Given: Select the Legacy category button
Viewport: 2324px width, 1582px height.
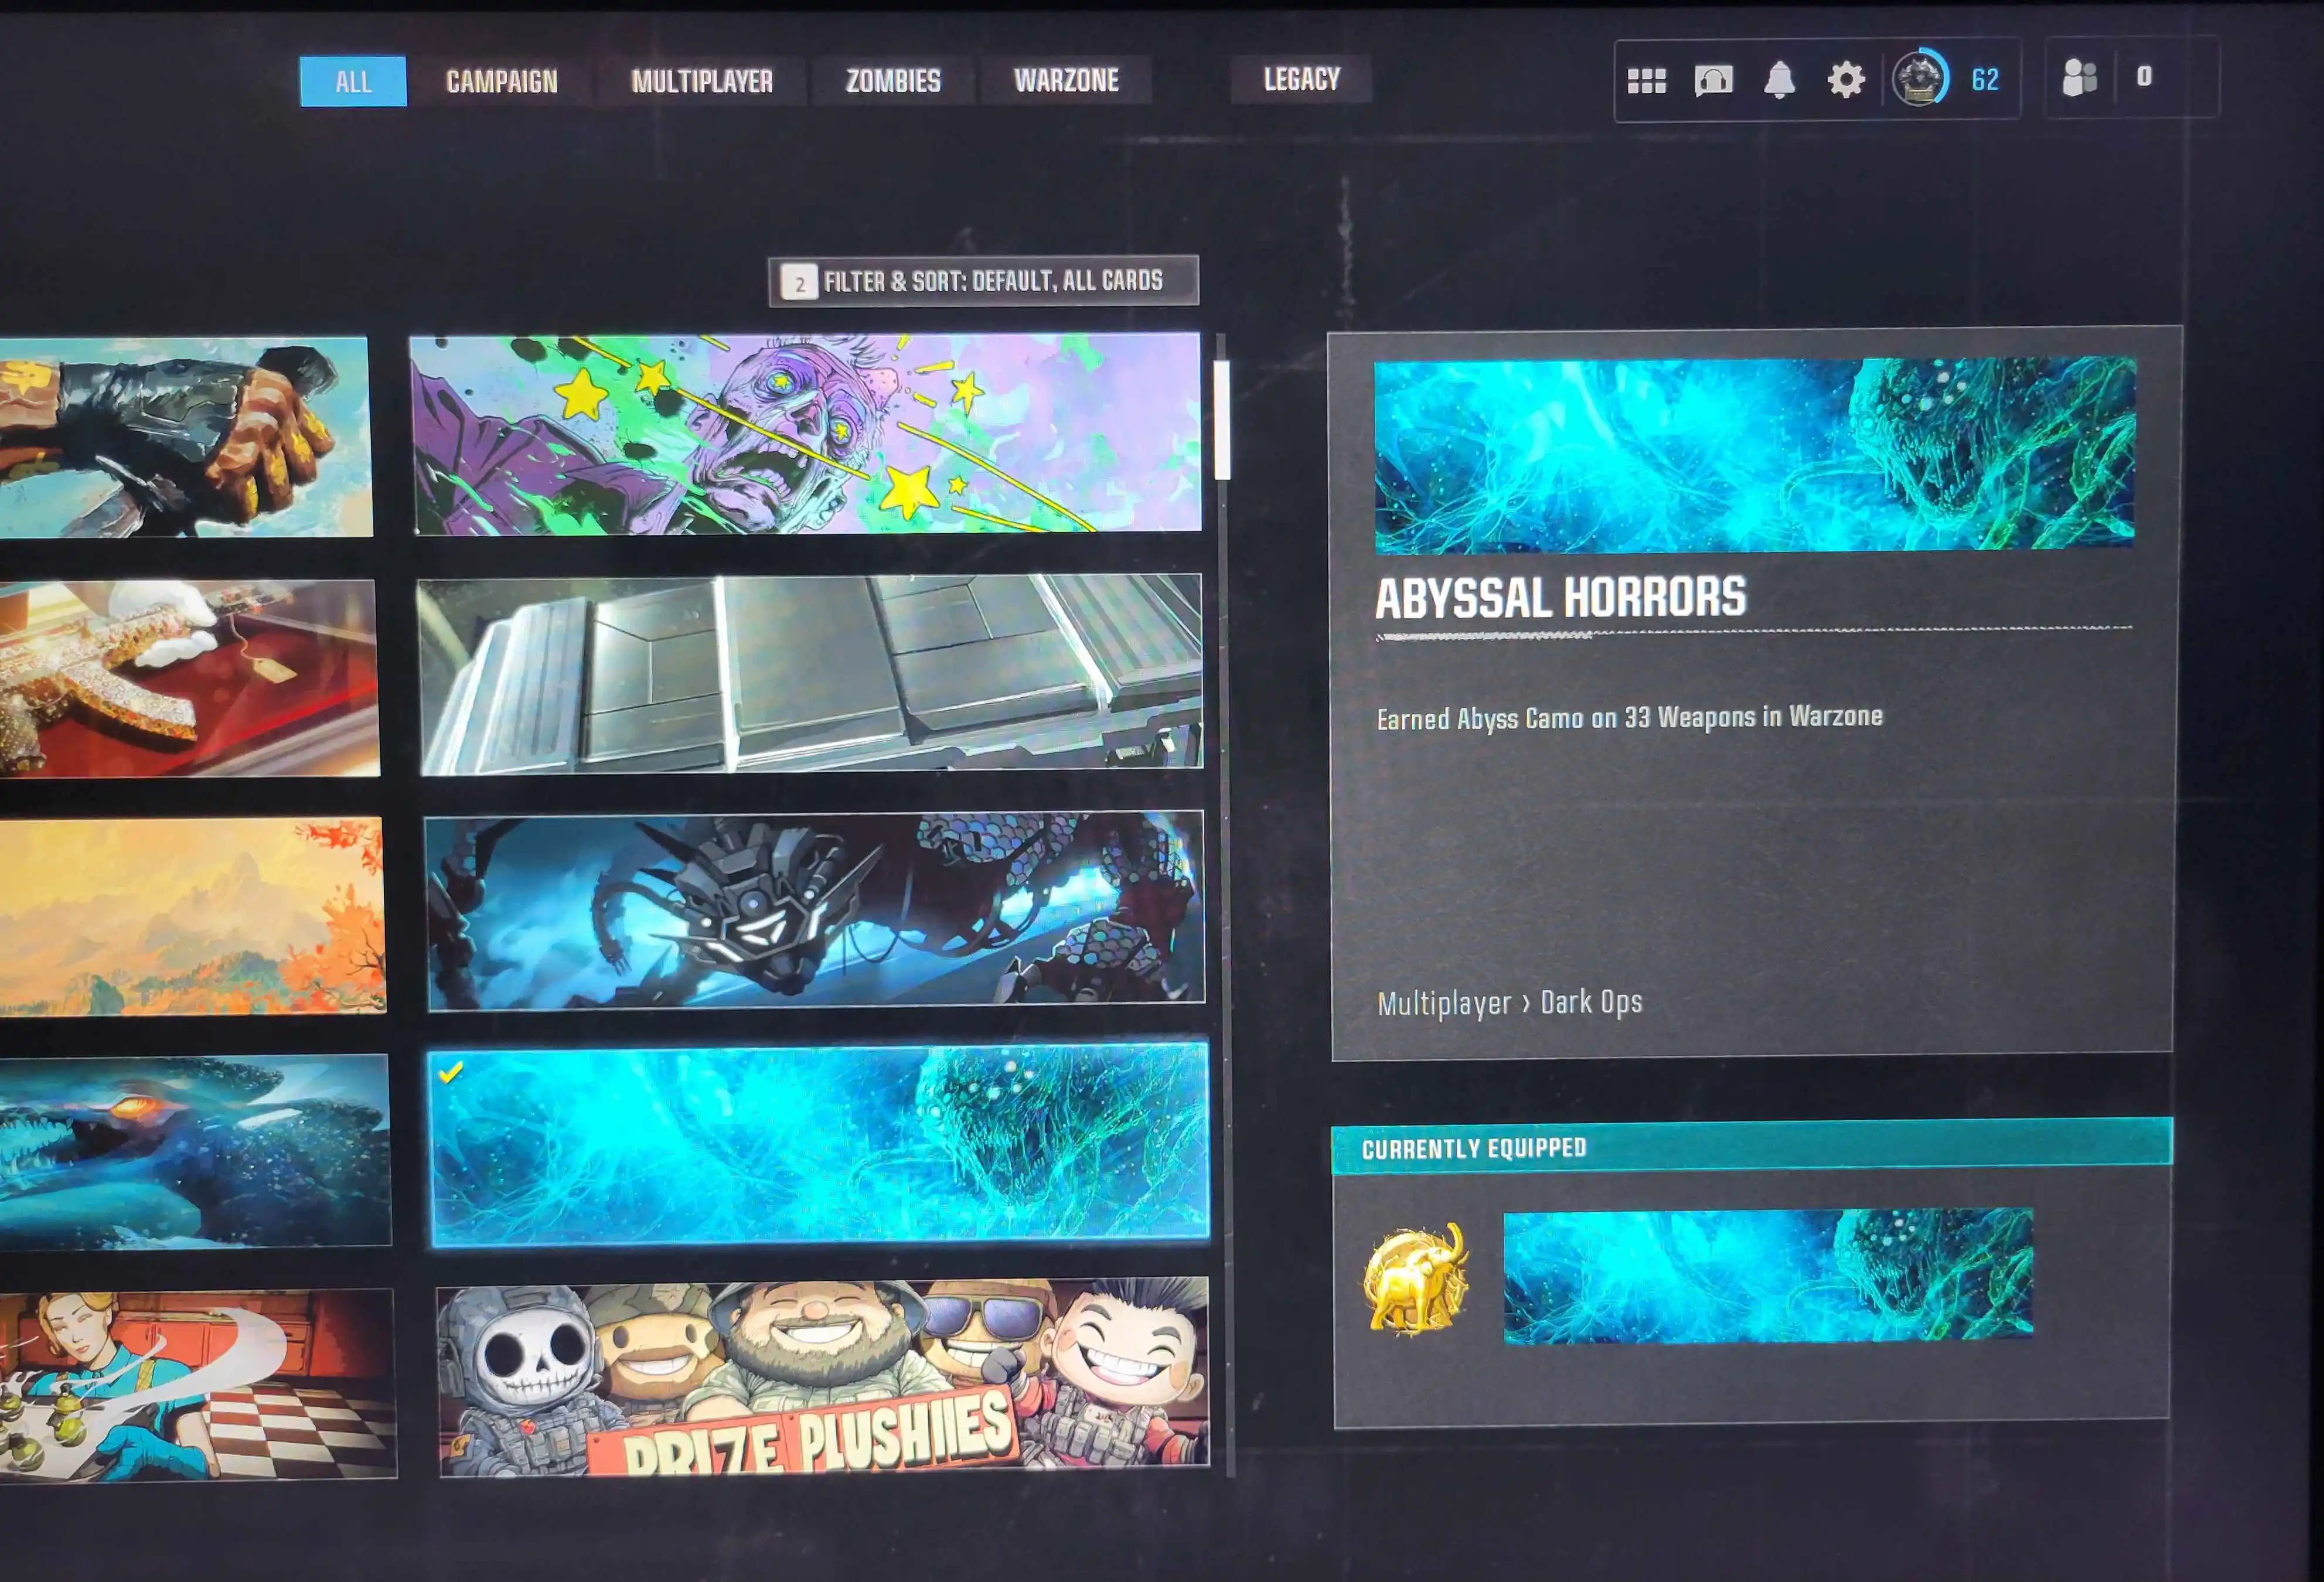Looking at the screenshot, I should (1301, 79).
